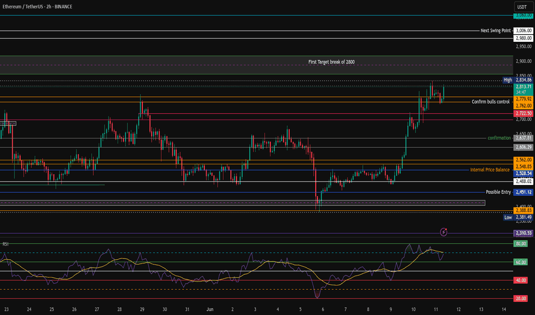Click the orange 2,779.92 price label
This screenshot has width=535, height=315.
524,99
